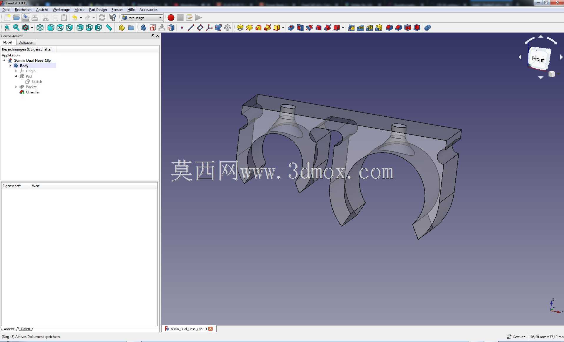Open additive primitive dropdown arrow
The width and height of the screenshot is (564, 342).
(283, 28)
